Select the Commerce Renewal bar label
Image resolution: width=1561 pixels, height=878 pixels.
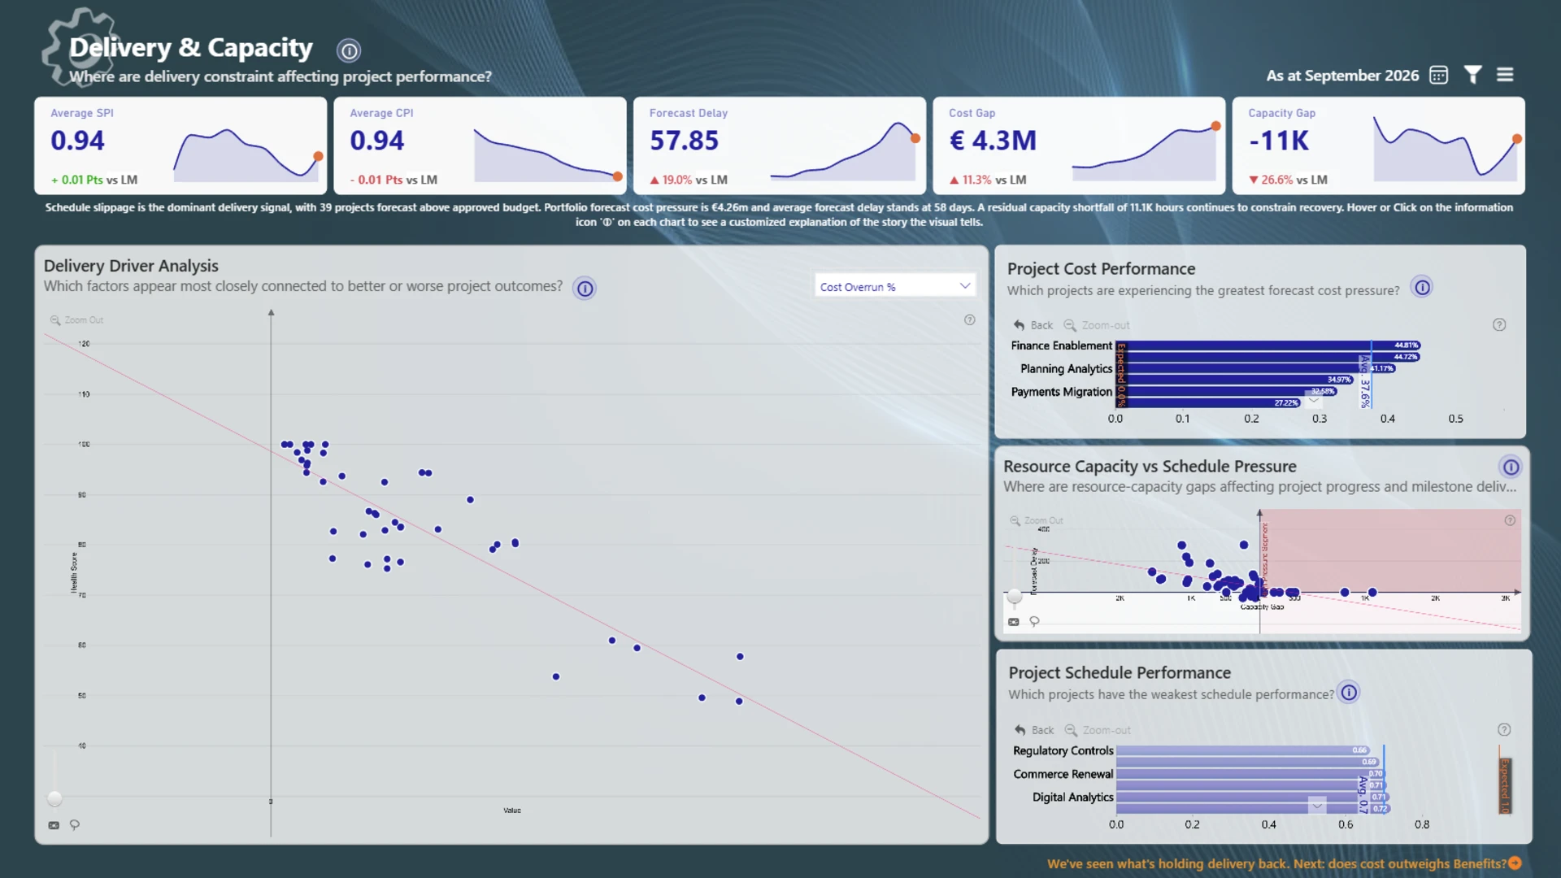point(1063,774)
